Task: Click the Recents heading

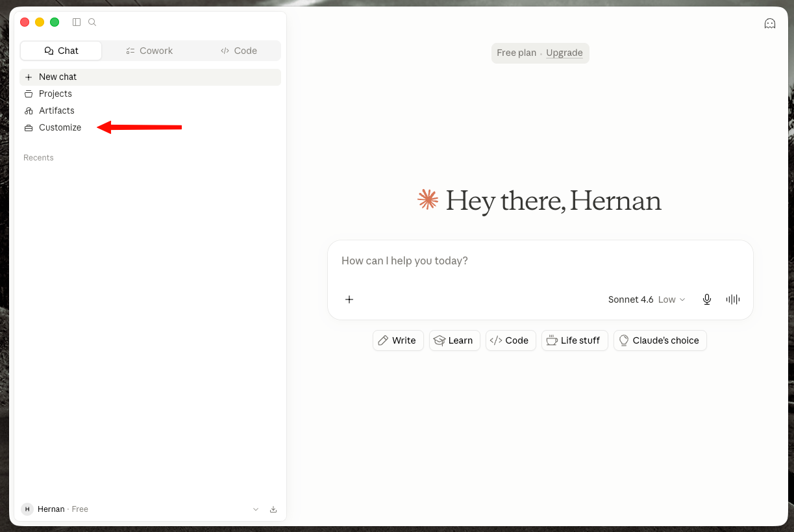Action: (38, 158)
